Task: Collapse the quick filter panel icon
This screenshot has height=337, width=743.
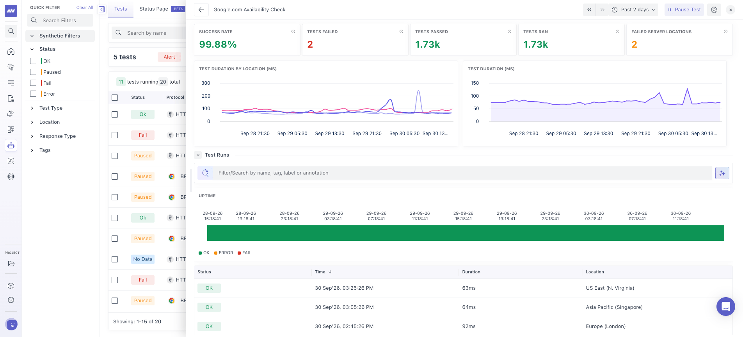Action: pyautogui.click(x=102, y=9)
